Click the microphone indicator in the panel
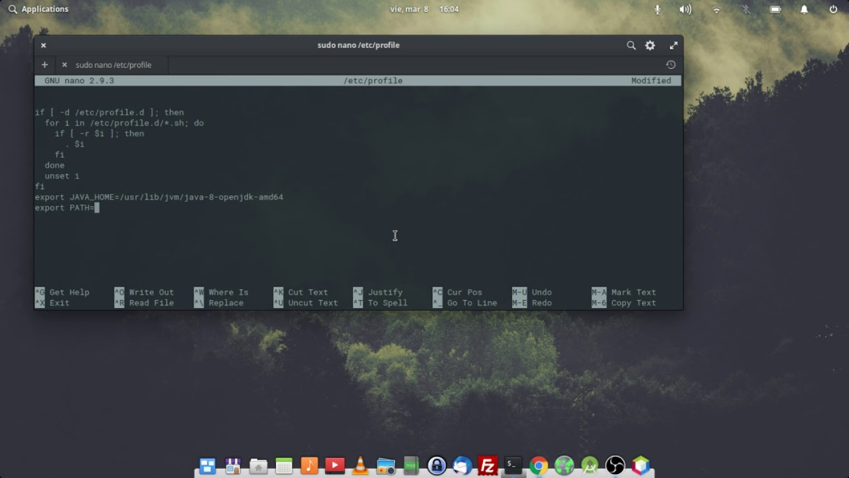849x478 pixels. click(x=657, y=9)
